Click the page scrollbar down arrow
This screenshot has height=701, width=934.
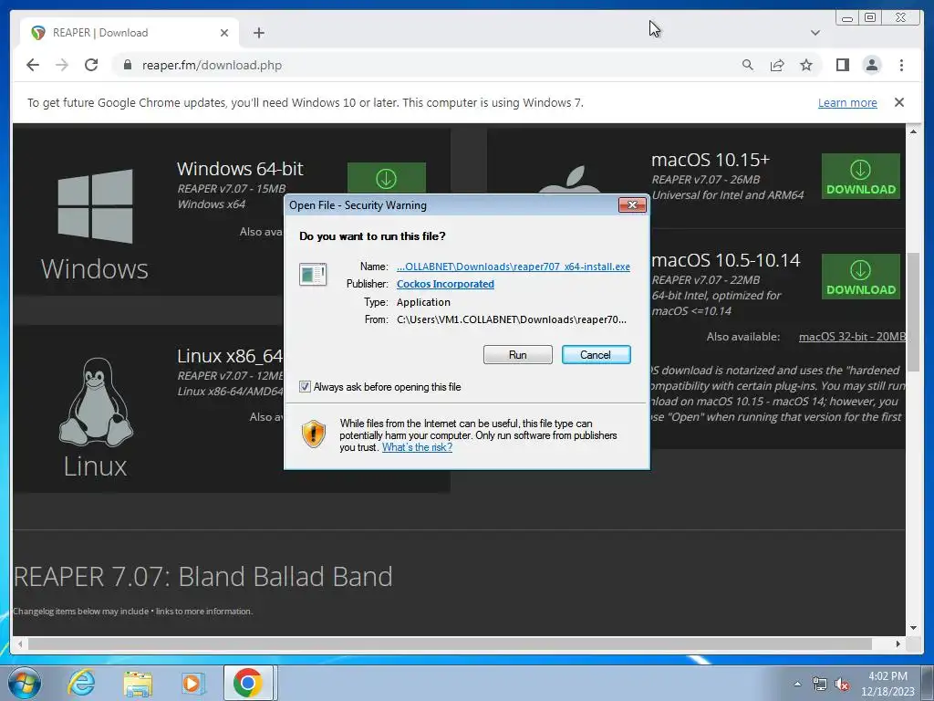[913, 628]
